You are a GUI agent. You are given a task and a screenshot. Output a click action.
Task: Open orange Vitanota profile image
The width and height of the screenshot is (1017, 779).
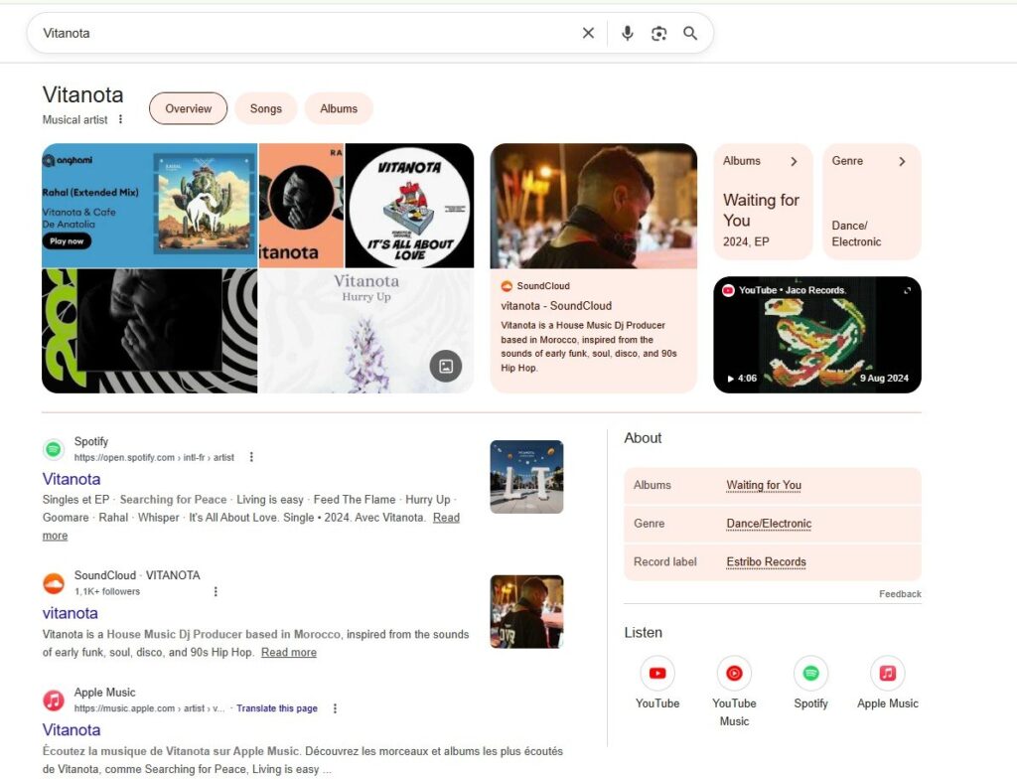pyautogui.click(x=301, y=205)
